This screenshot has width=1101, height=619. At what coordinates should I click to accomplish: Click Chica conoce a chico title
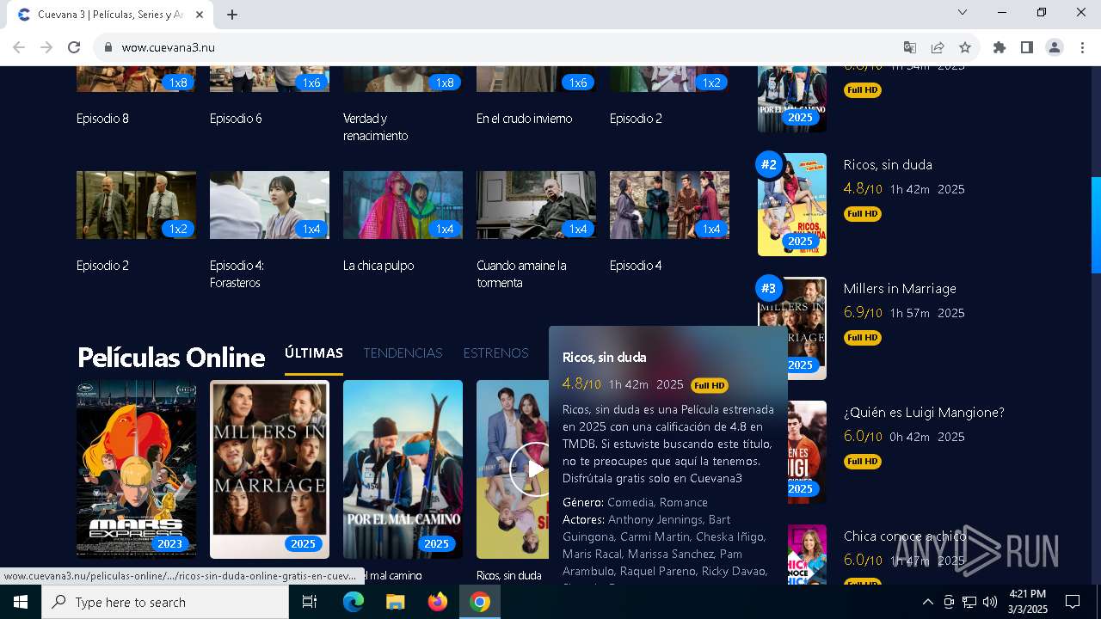905,536
